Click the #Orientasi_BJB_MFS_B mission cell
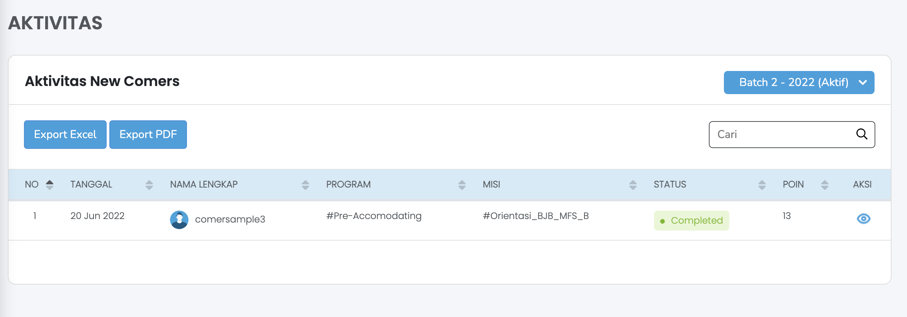Viewport: 907px width, 317px height. pyautogui.click(x=535, y=216)
